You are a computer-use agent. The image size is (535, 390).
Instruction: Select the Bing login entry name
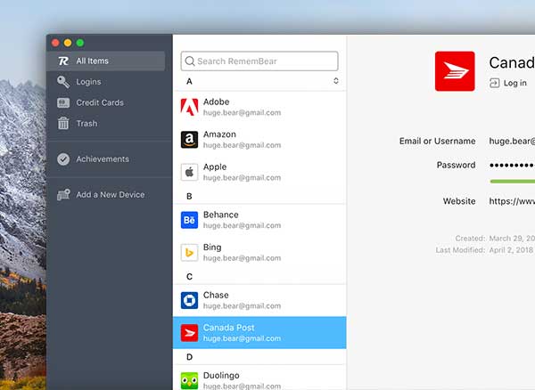[212, 248]
